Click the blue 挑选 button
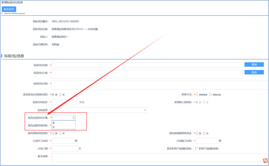The image size is (269, 166). (254, 72)
